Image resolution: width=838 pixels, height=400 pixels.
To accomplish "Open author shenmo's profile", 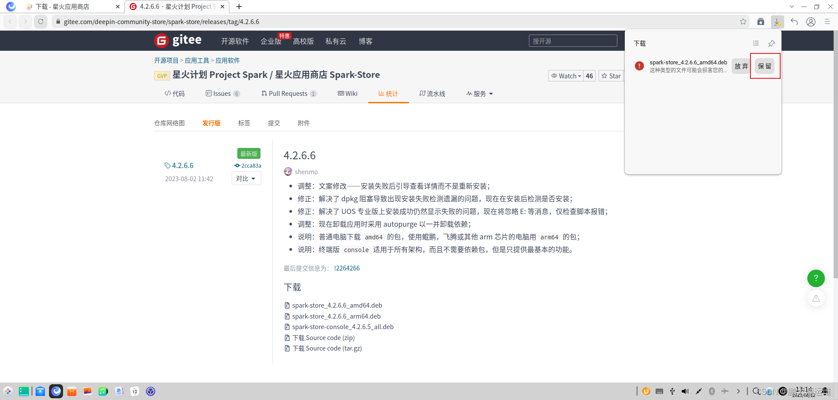I will tap(306, 172).
